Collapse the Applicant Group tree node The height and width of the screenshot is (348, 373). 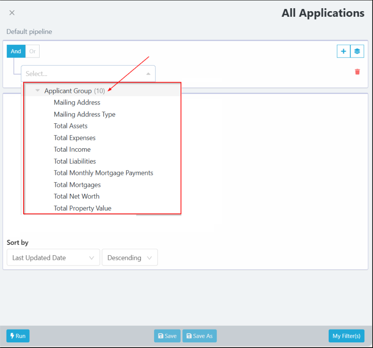[37, 91]
